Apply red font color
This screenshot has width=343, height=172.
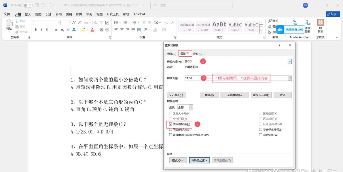click(x=92, y=30)
